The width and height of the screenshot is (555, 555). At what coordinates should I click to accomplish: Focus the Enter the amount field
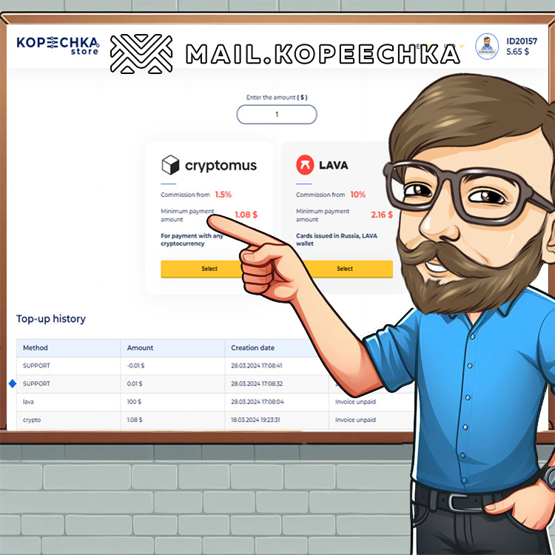(277, 114)
